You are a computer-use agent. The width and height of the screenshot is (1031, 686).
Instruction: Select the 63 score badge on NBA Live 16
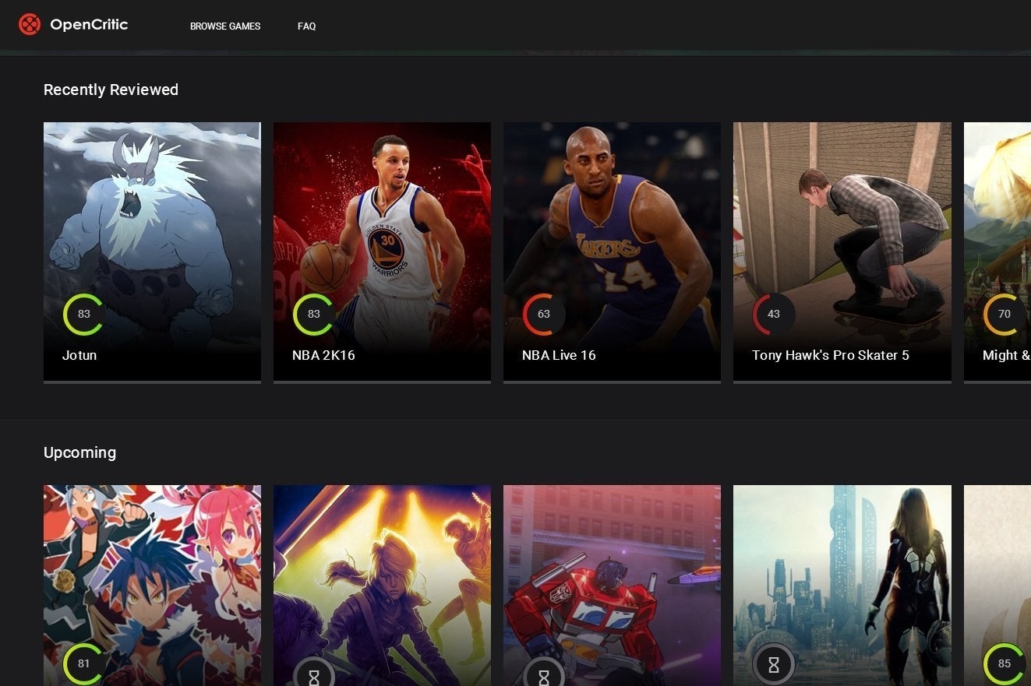coord(543,315)
